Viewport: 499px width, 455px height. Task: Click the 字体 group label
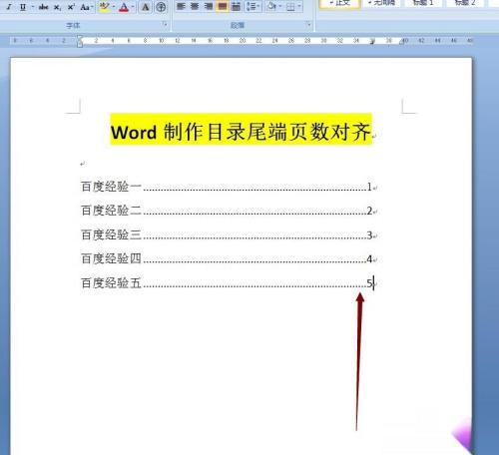73,25
